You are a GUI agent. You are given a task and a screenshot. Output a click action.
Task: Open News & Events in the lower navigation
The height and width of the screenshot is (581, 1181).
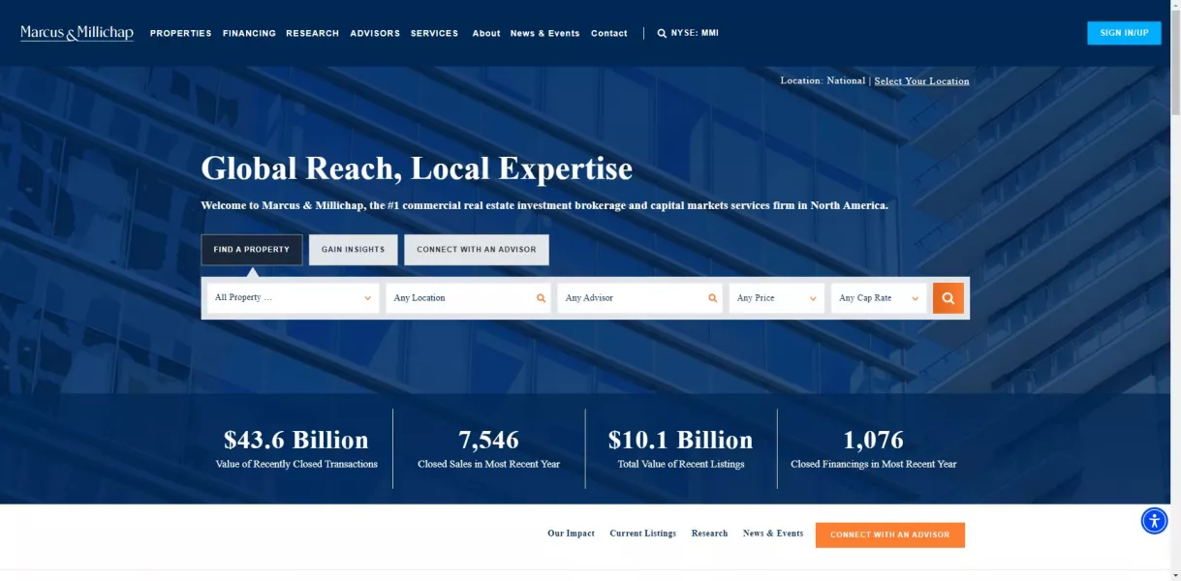[x=773, y=534]
